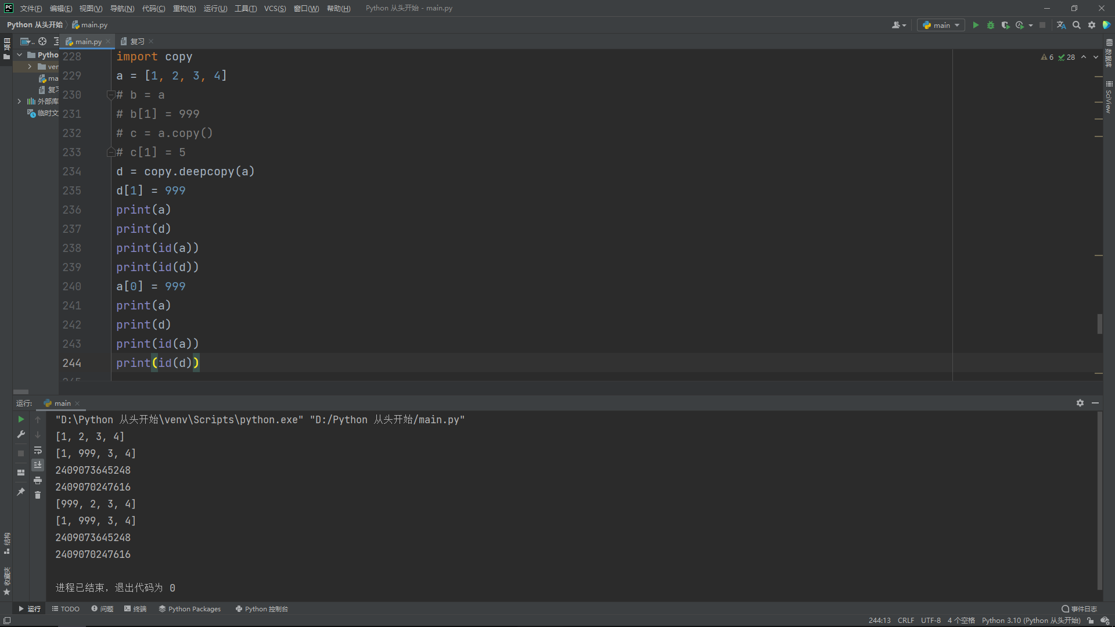Switch to the 复习 editor tab
This screenshot has height=627, width=1115.
click(x=137, y=41)
